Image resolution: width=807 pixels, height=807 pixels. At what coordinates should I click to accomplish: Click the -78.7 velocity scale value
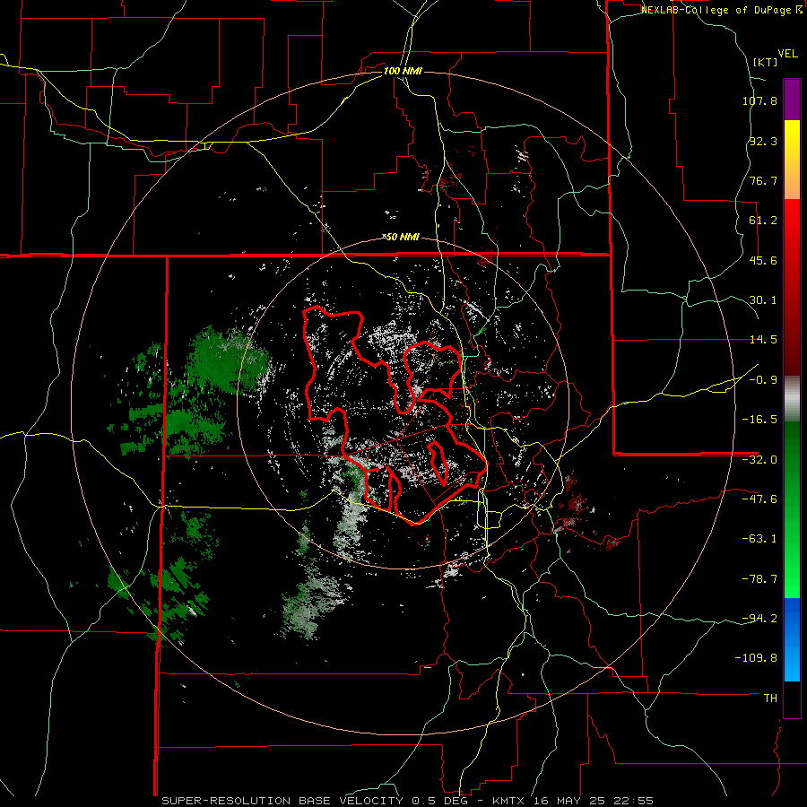759,579
